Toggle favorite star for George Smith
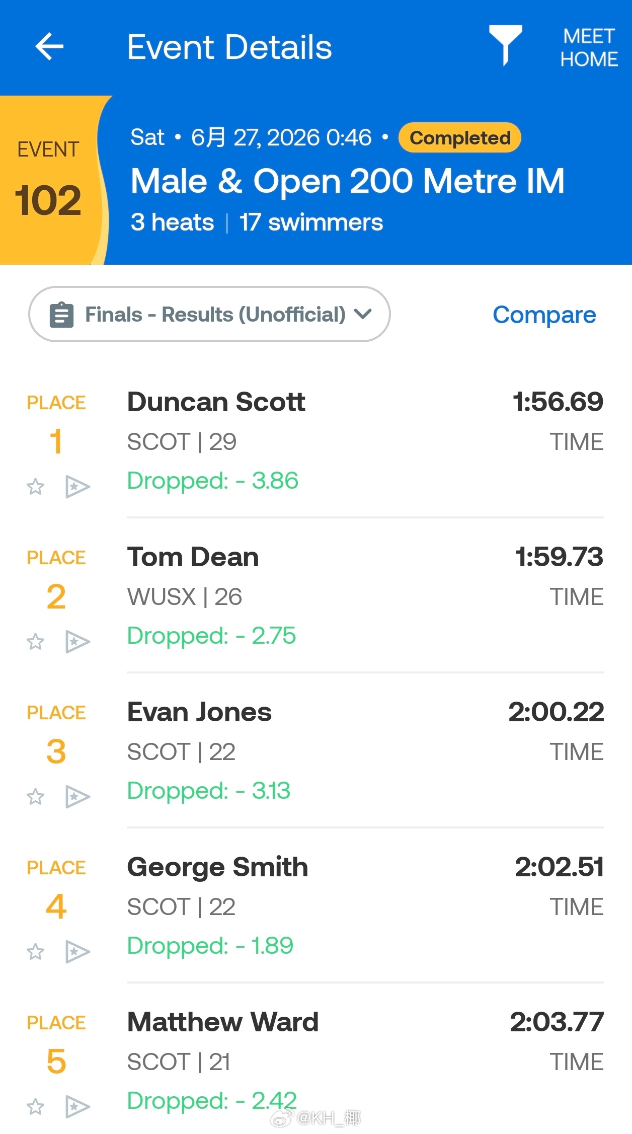Screen dimensions: 632x1134 point(35,952)
